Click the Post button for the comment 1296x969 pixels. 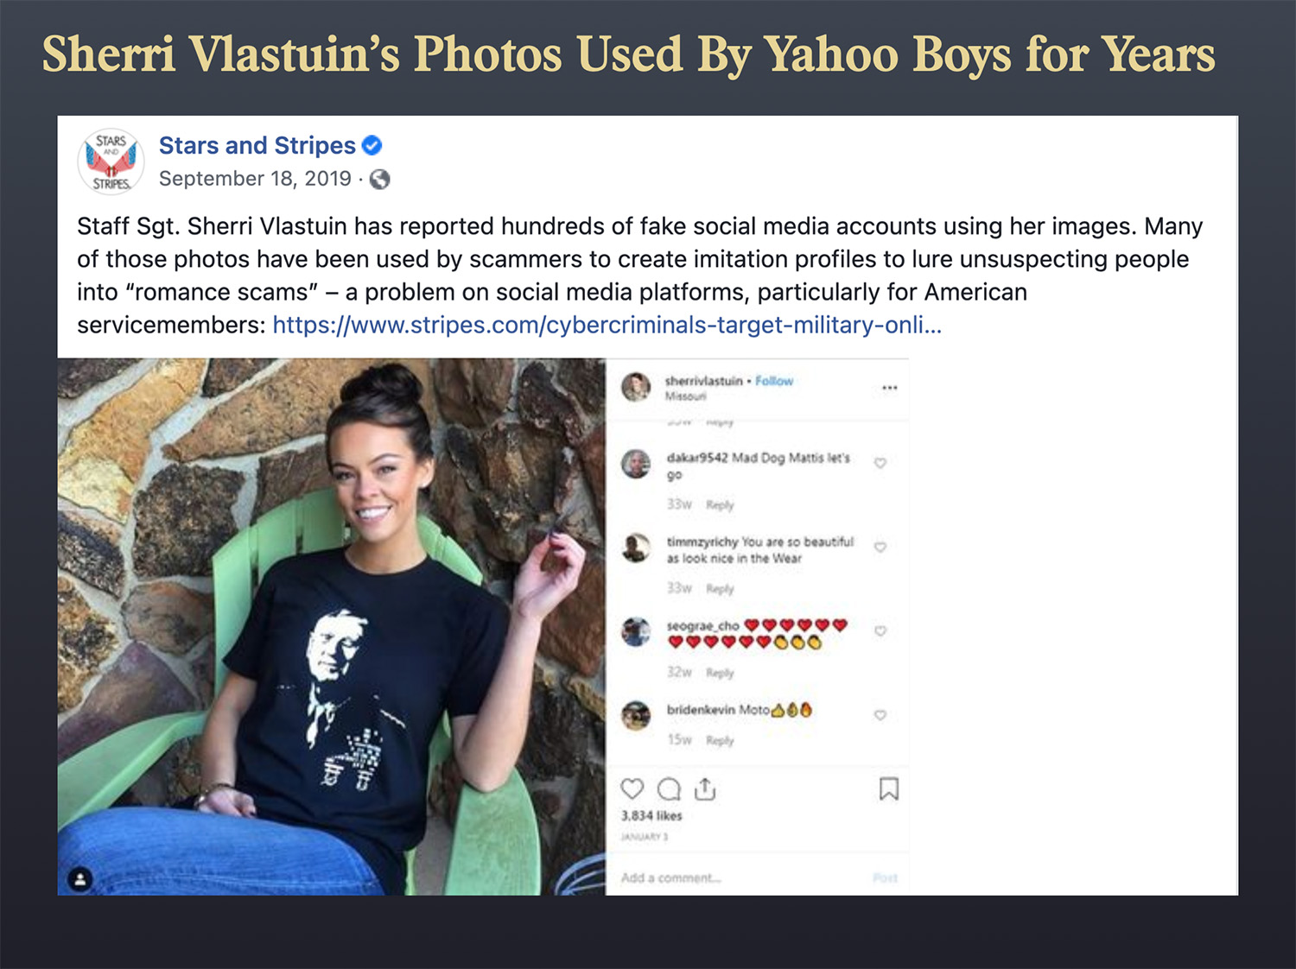coord(885,877)
